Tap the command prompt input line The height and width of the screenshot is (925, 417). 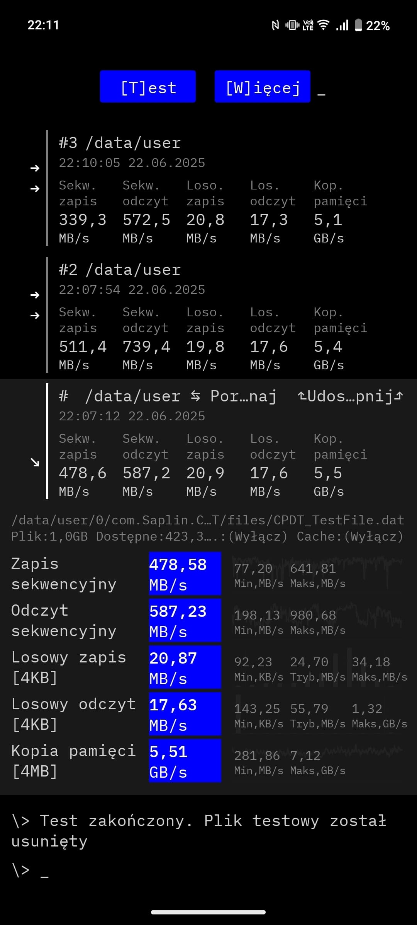208,870
